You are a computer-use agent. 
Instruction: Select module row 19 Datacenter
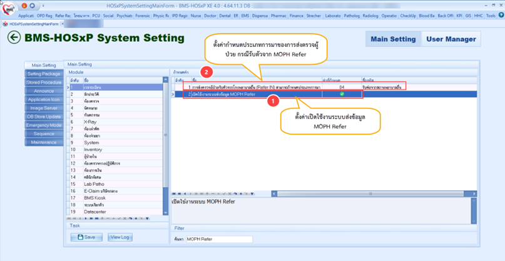115,212
